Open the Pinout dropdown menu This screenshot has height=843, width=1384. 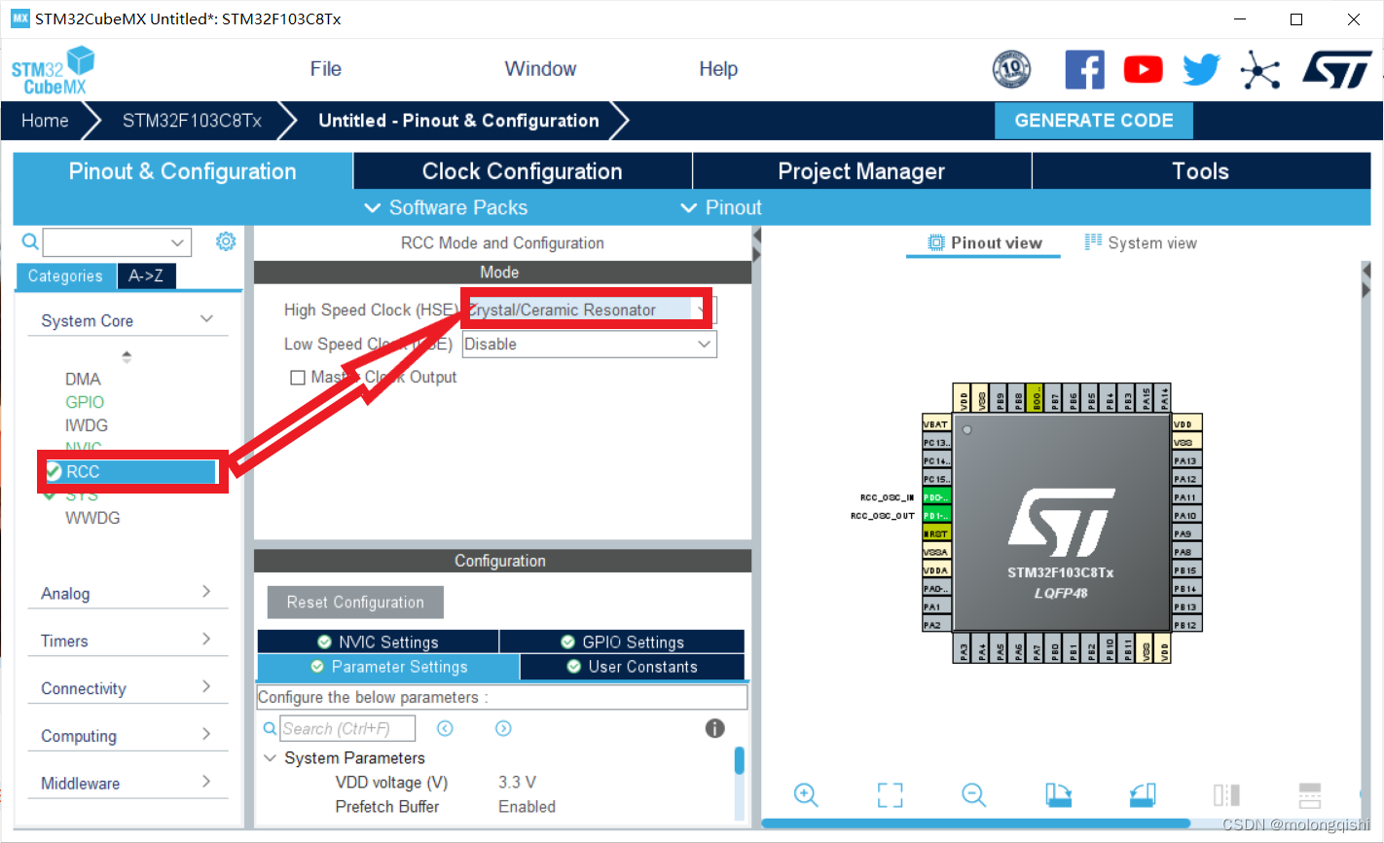tap(721, 207)
